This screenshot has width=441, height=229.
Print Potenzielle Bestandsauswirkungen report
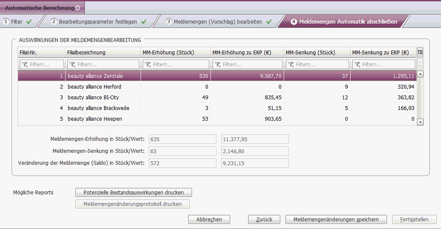134,193
